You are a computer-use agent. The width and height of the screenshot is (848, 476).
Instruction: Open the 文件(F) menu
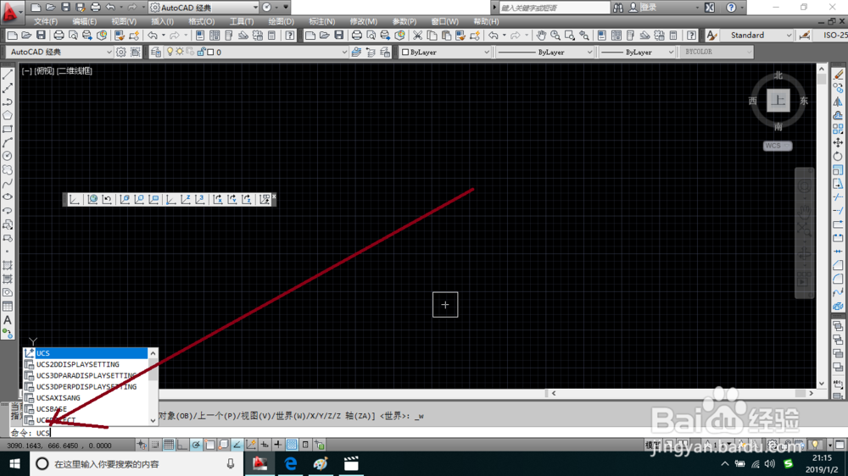46,22
